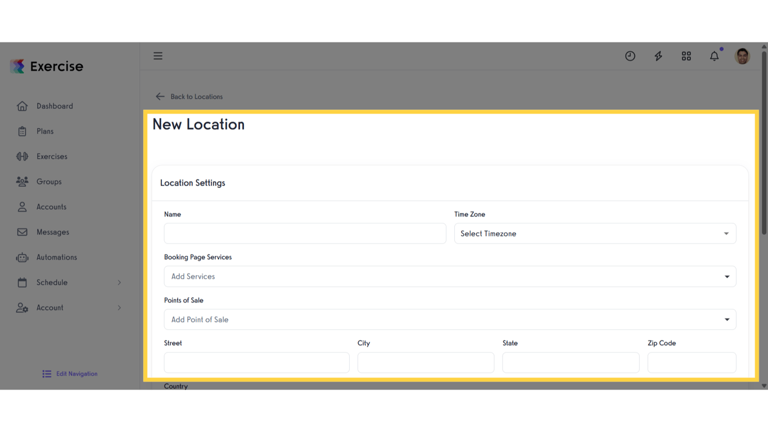Toggle the sidebar with the hamburger menu
The height and width of the screenshot is (432, 768).
(x=158, y=56)
